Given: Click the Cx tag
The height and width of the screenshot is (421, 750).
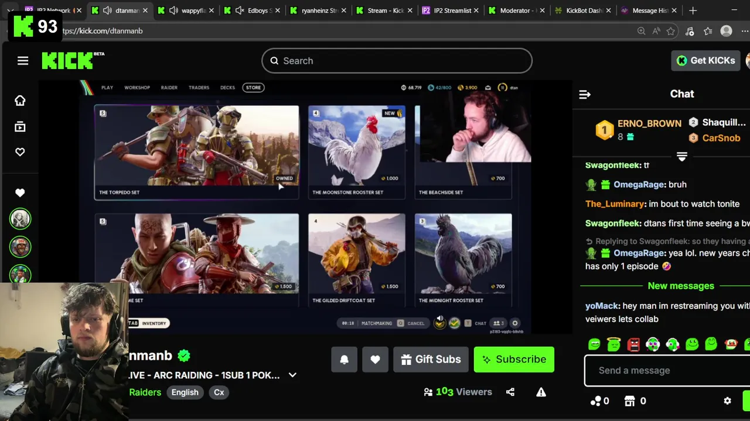Looking at the screenshot, I should tap(219, 392).
